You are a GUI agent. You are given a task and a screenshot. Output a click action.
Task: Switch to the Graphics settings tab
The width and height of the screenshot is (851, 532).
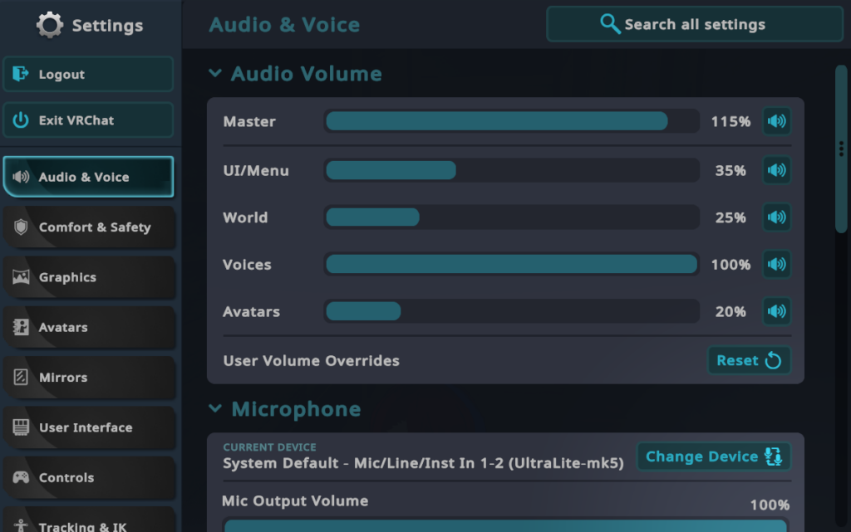point(88,277)
